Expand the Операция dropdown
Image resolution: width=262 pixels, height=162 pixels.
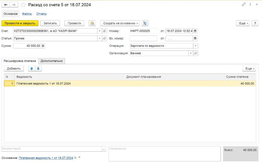click(x=195, y=46)
